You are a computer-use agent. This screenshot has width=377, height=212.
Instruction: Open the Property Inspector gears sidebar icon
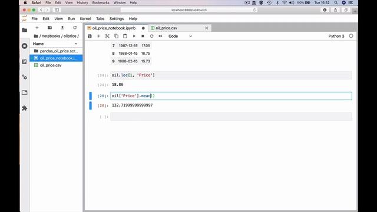tap(25, 77)
